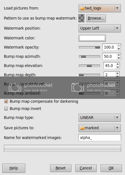Increase Bump map elevation with up arrow

tap(117, 64)
